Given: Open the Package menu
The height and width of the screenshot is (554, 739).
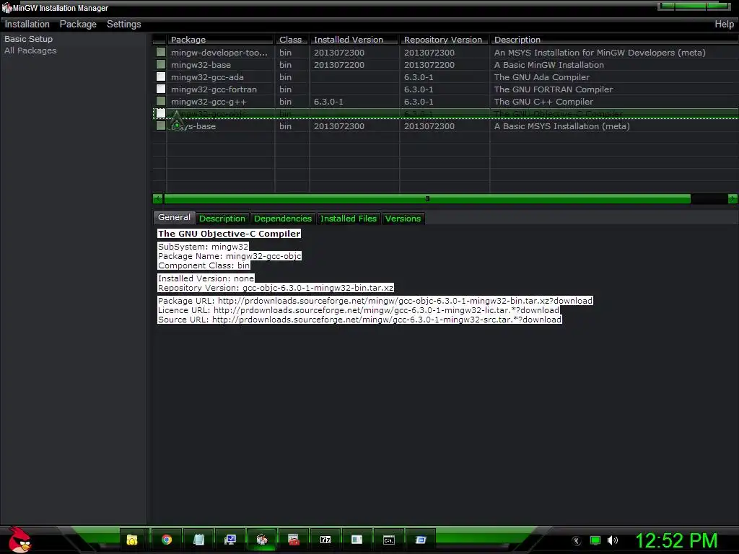Looking at the screenshot, I should 78,24.
